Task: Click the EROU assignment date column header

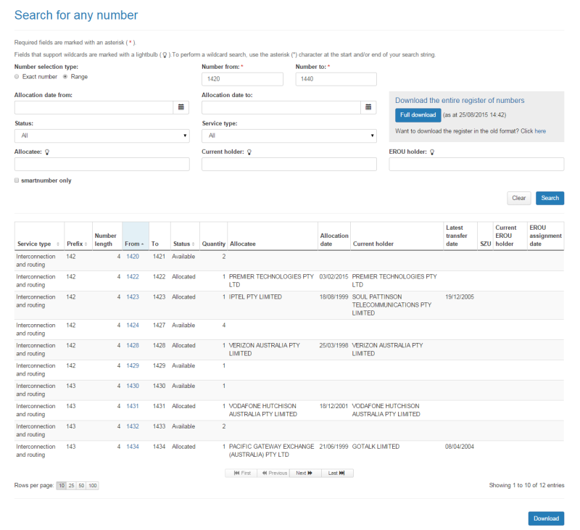Action: [546, 236]
